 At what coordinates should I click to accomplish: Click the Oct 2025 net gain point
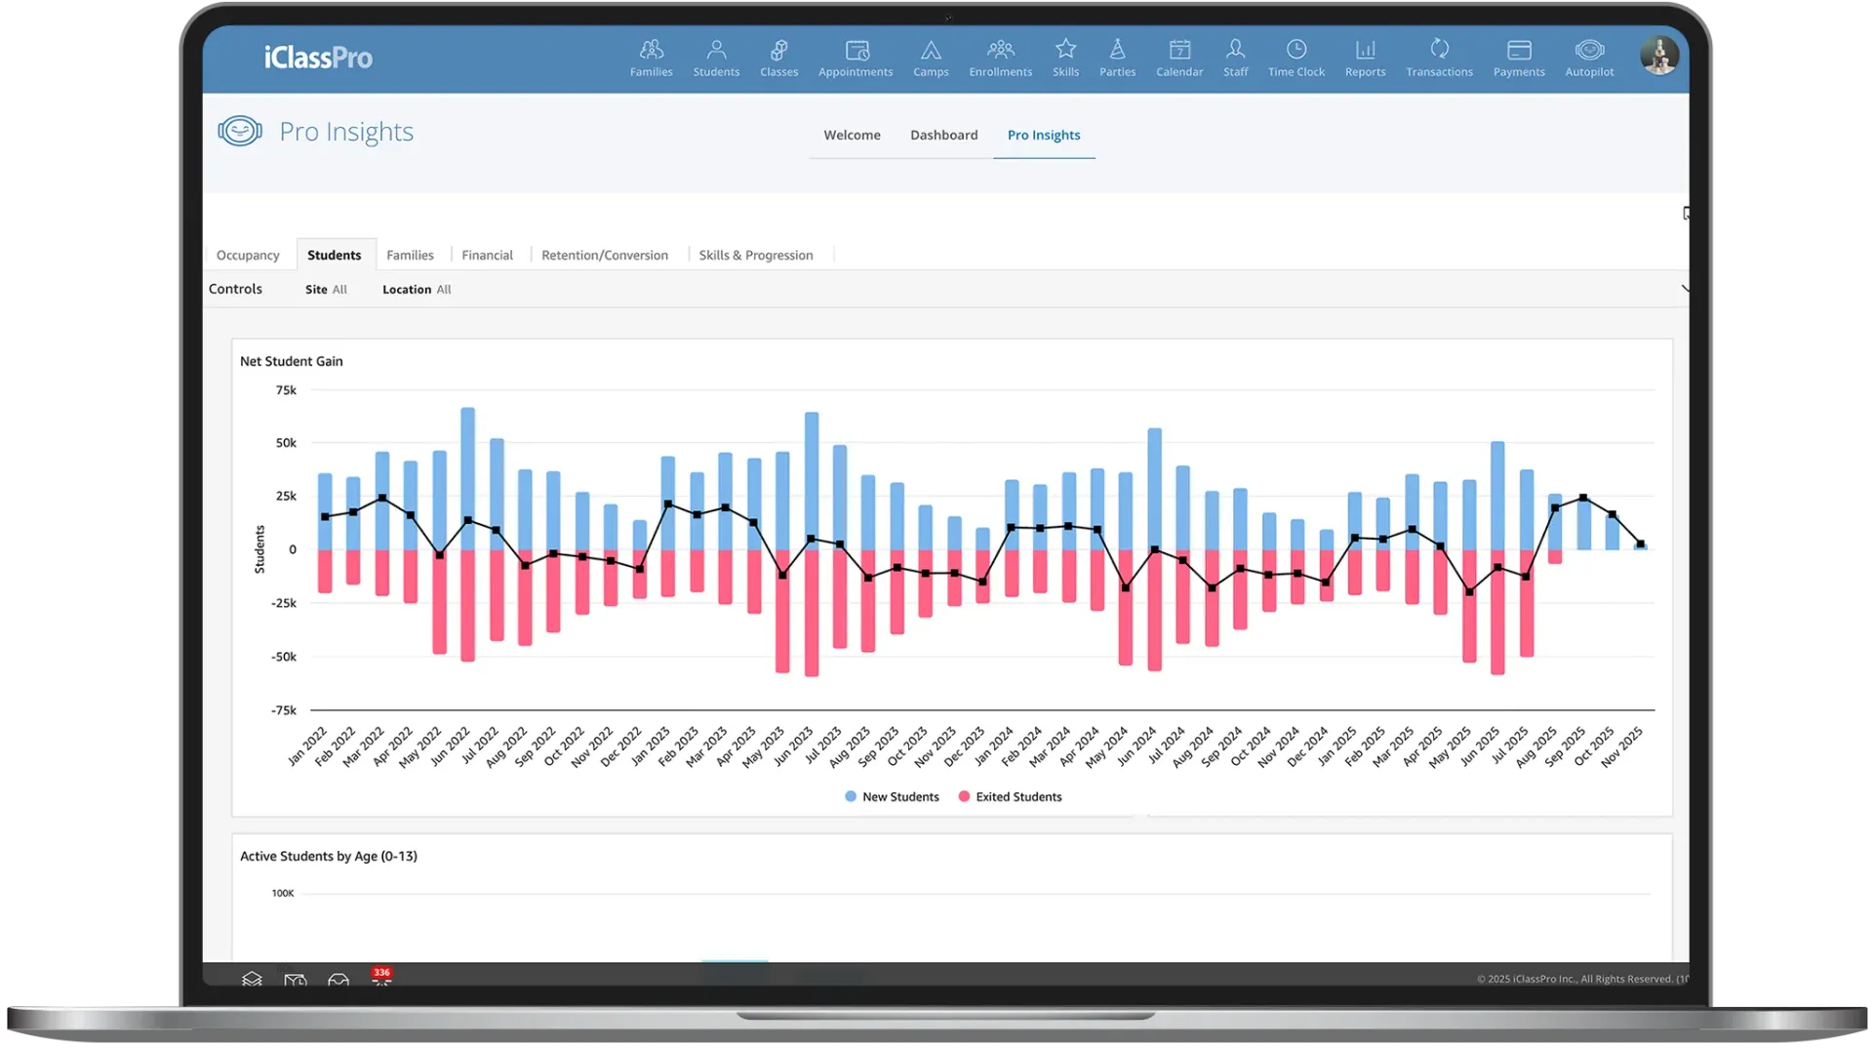pyautogui.click(x=1612, y=514)
